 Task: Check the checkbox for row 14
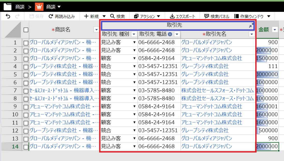coord(26,147)
